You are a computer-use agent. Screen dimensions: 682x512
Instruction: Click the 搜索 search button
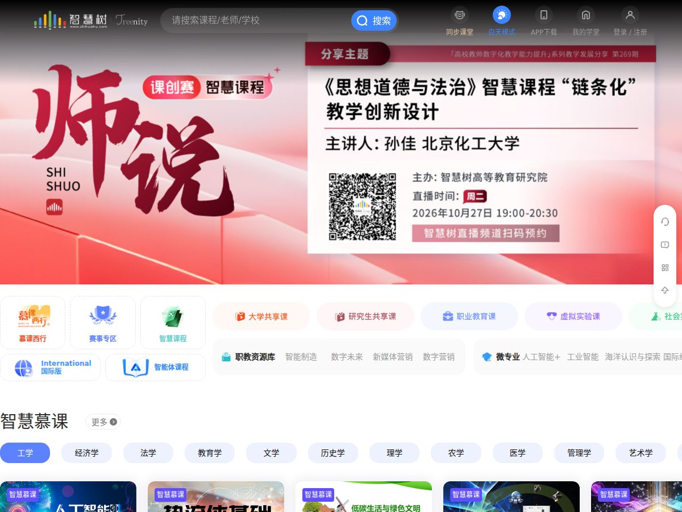[374, 20]
